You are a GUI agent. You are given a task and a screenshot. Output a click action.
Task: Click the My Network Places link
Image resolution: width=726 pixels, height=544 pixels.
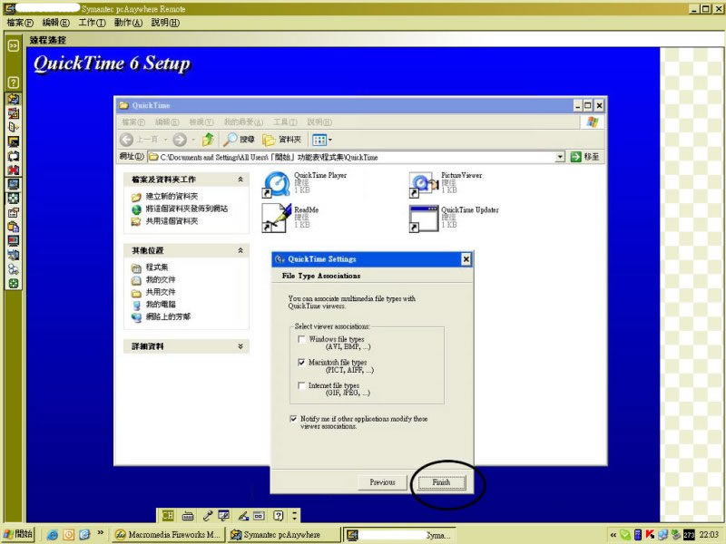[x=168, y=316]
